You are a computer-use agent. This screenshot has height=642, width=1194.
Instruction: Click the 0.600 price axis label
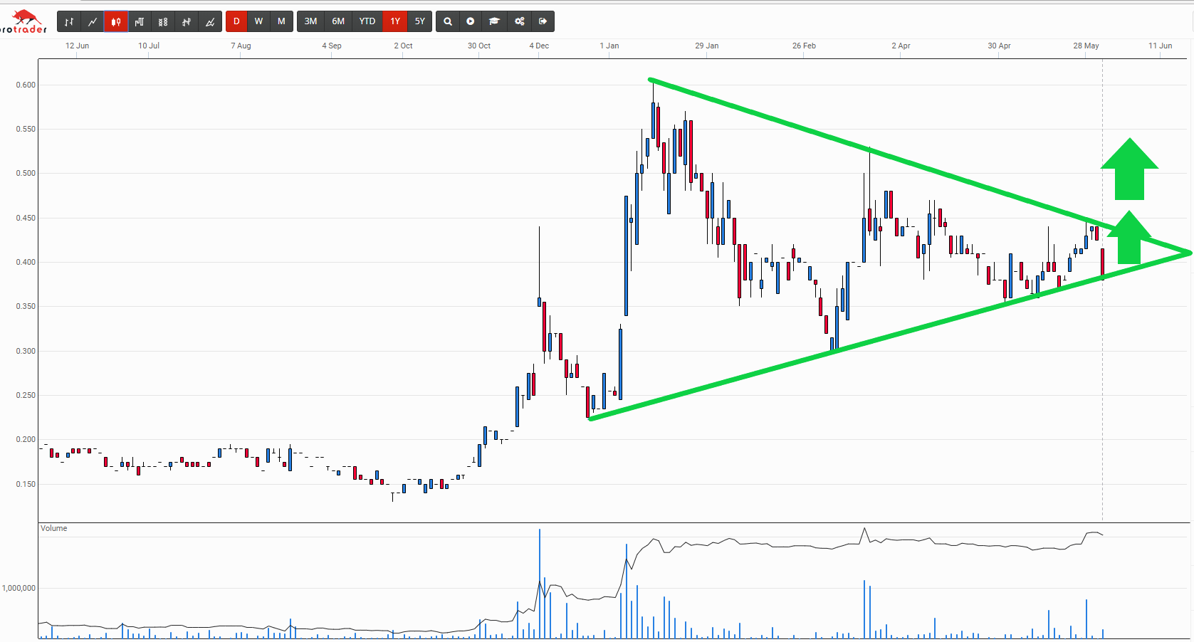(x=26, y=85)
